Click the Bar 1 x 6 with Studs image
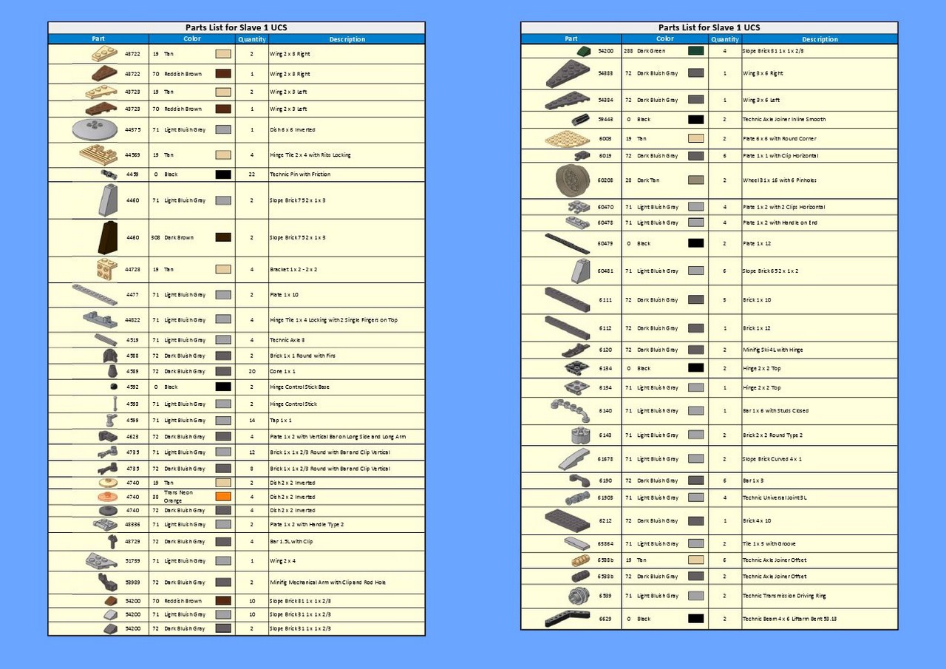This screenshot has width=946, height=669. point(571,410)
